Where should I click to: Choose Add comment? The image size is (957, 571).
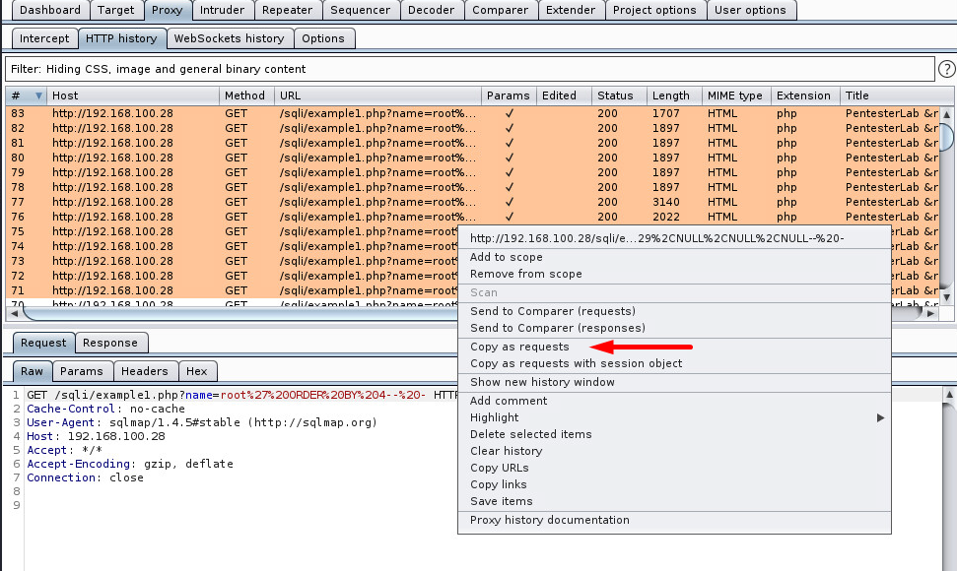[x=674, y=401]
